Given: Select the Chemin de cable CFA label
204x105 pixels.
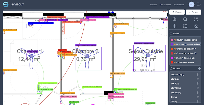Looking at the screenshot, I should pyautogui.click(x=186, y=49).
